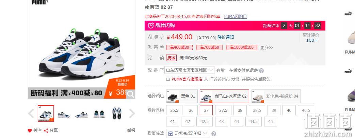Click the help question mark beside 在线支付免运费

click(261, 71)
